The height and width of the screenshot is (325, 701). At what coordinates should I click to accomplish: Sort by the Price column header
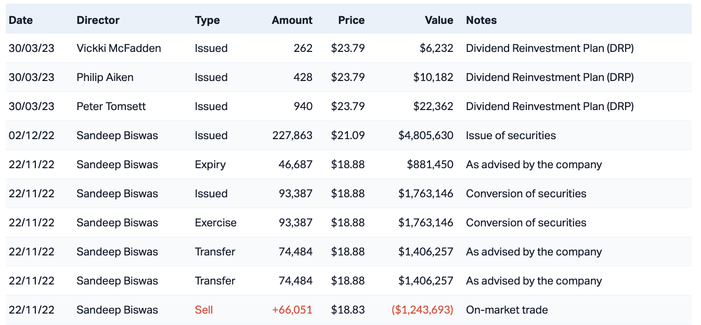pyautogui.click(x=351, y=20)
